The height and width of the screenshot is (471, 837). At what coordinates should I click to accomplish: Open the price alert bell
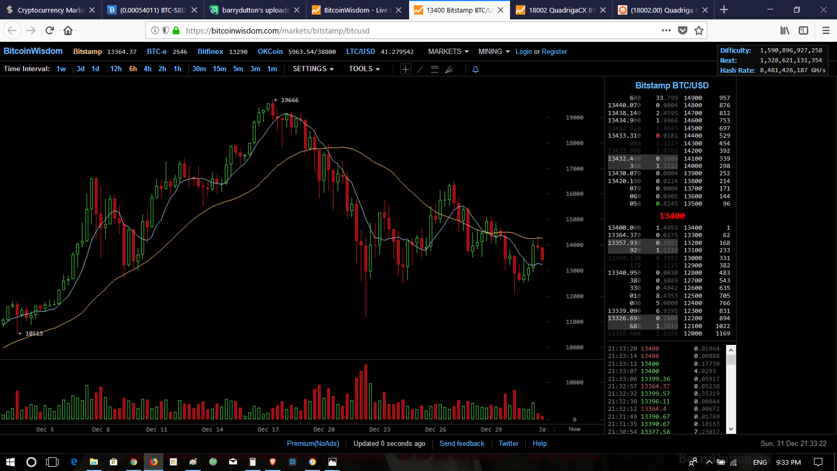point(476,69)
